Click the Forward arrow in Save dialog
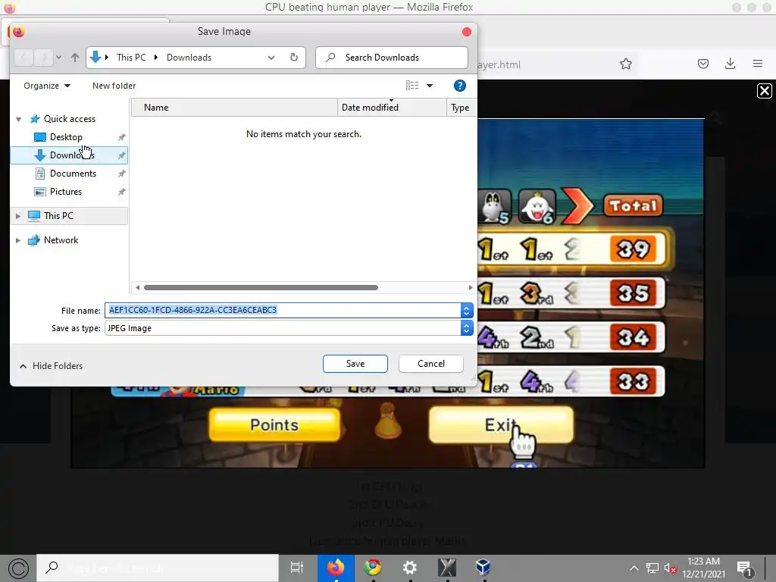Image resolution: width=776 pixels, height=582 pixels. tap(43, 58)
